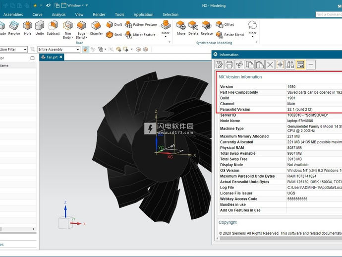Image resolution: width=342 pixels, height=257 pixels.
Task: Click the favorites star in title bar
Action: click(x=35, y=5)
